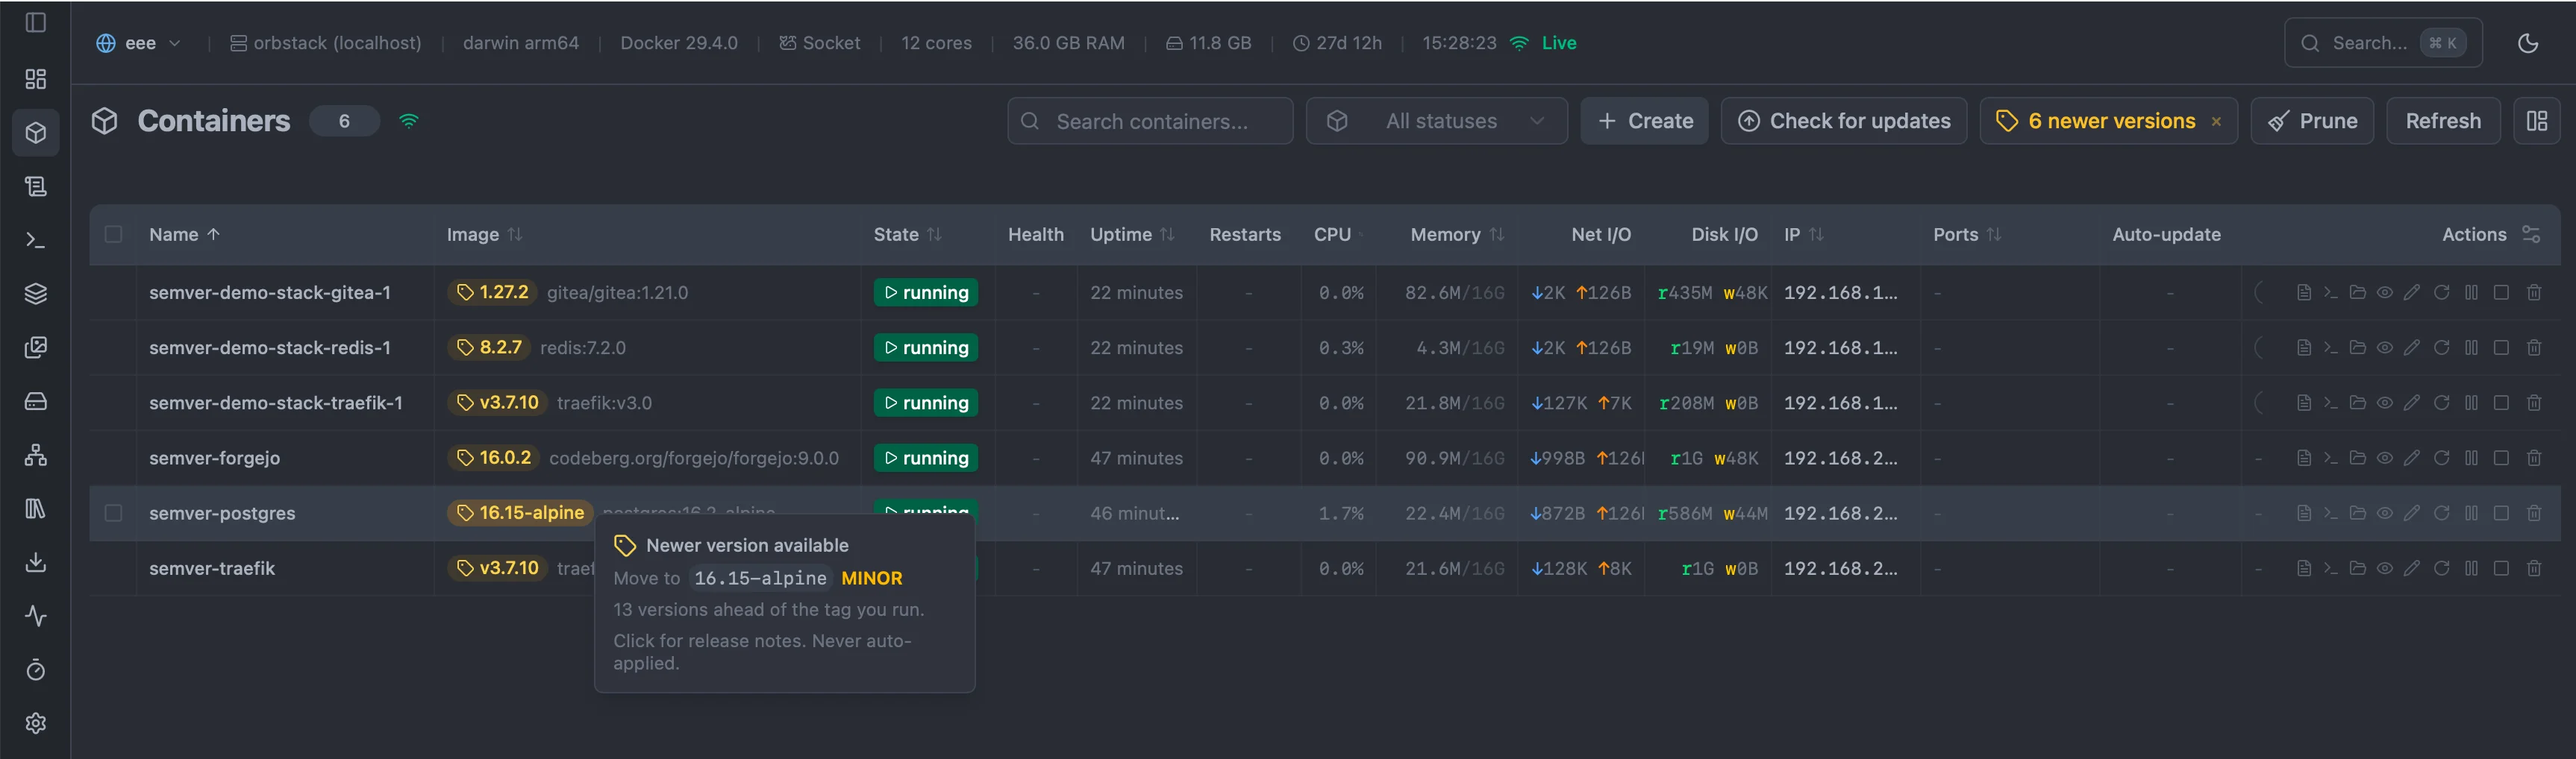Click the Live connection indicator

click(1543, 43)
